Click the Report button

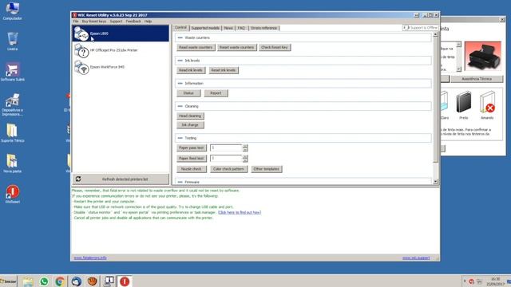point(216,93)
